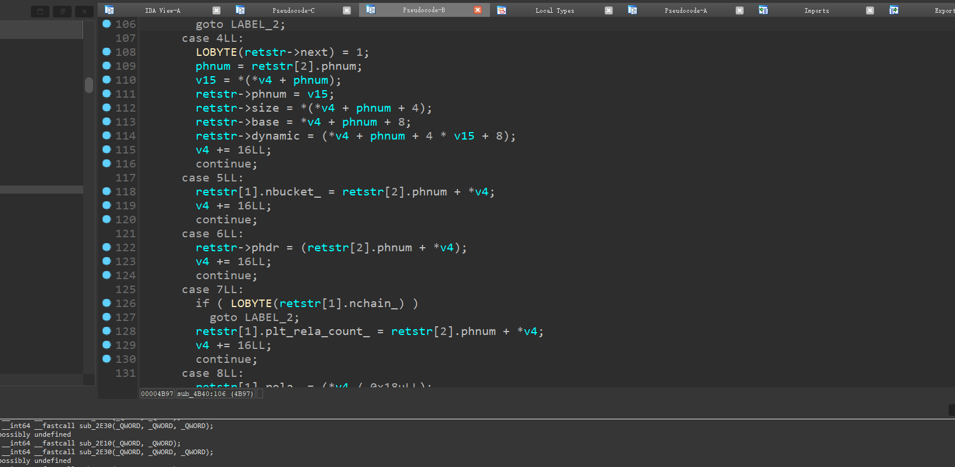Toggle breakpoint dot on line 118

tap(106, 191)
